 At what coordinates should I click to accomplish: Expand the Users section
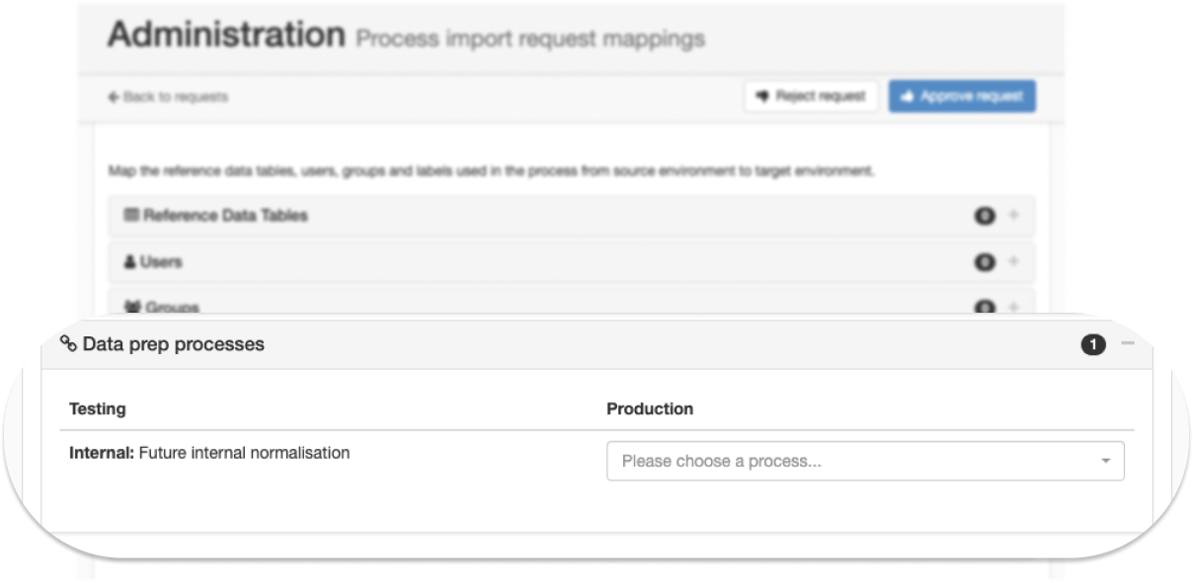1013,261
